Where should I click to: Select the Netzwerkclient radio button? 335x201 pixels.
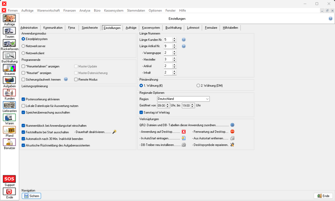click(23, 53)
